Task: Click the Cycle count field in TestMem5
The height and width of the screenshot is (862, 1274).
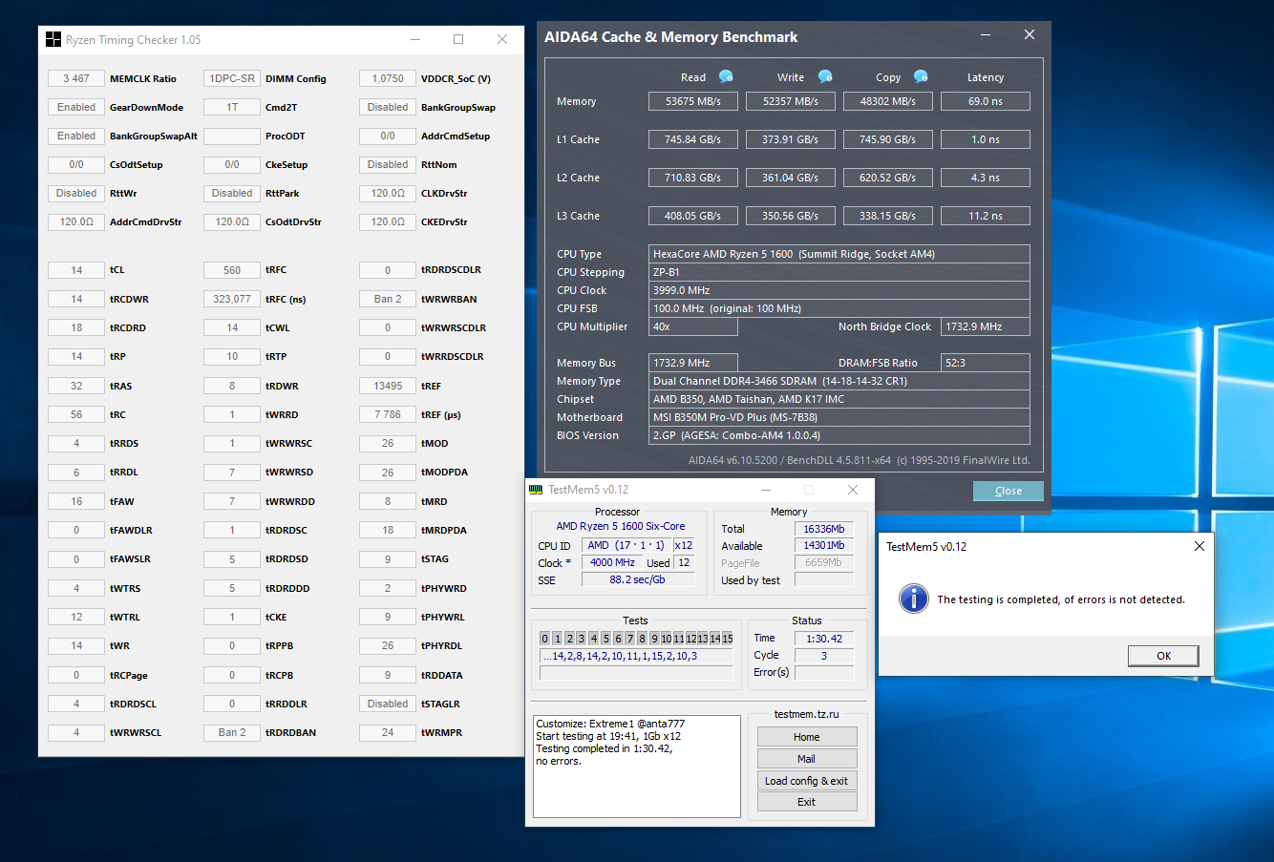Action: tap(824, 656)
